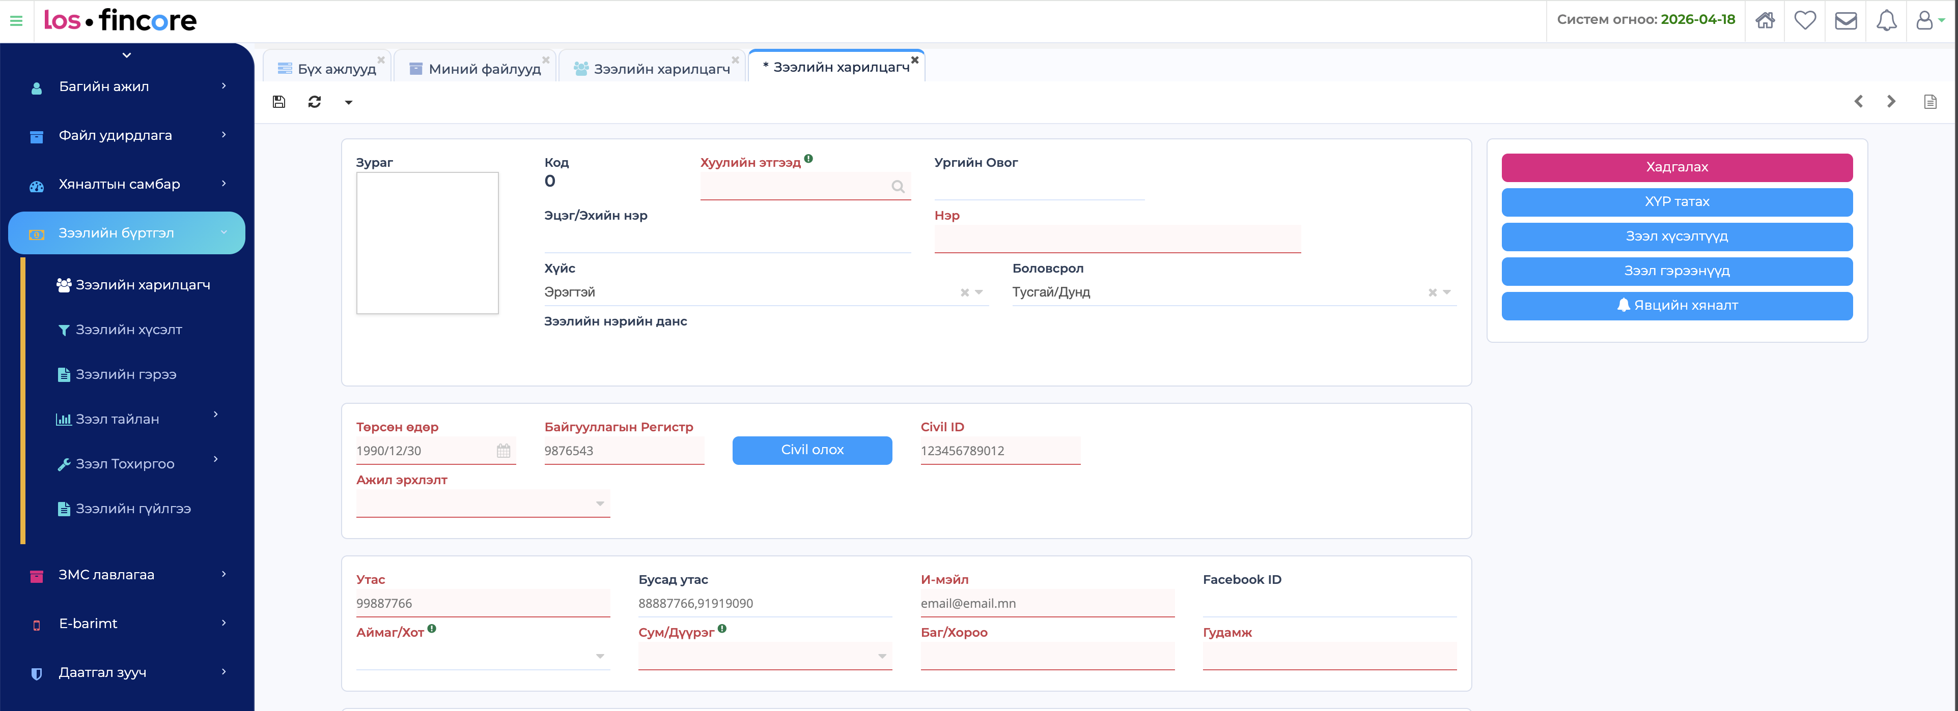This screenshot has width=1958, height=711.
Task: Expand Хяналтын самбар menu
Action: 127,184
